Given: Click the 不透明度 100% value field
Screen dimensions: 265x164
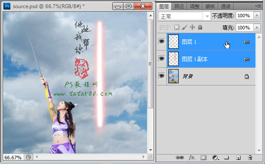Looking at the screenshot, I should [x=245, y=16].
